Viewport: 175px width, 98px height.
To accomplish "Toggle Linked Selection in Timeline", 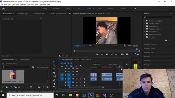I will coord(71,66).
